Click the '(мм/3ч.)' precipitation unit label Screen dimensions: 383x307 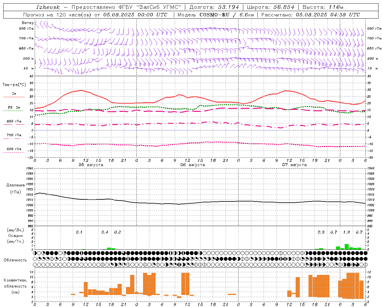[x=16, y=230]
